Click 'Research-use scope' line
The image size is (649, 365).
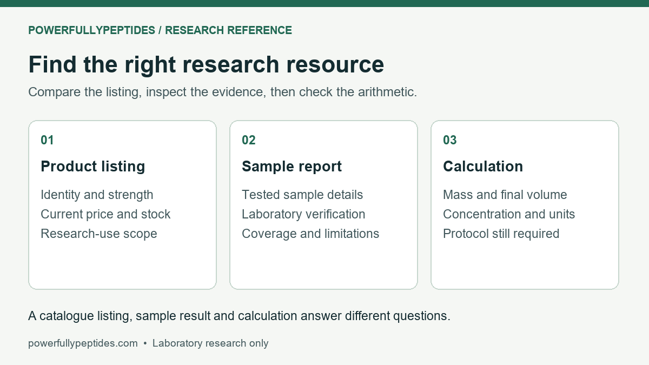[x=99, y=234]
